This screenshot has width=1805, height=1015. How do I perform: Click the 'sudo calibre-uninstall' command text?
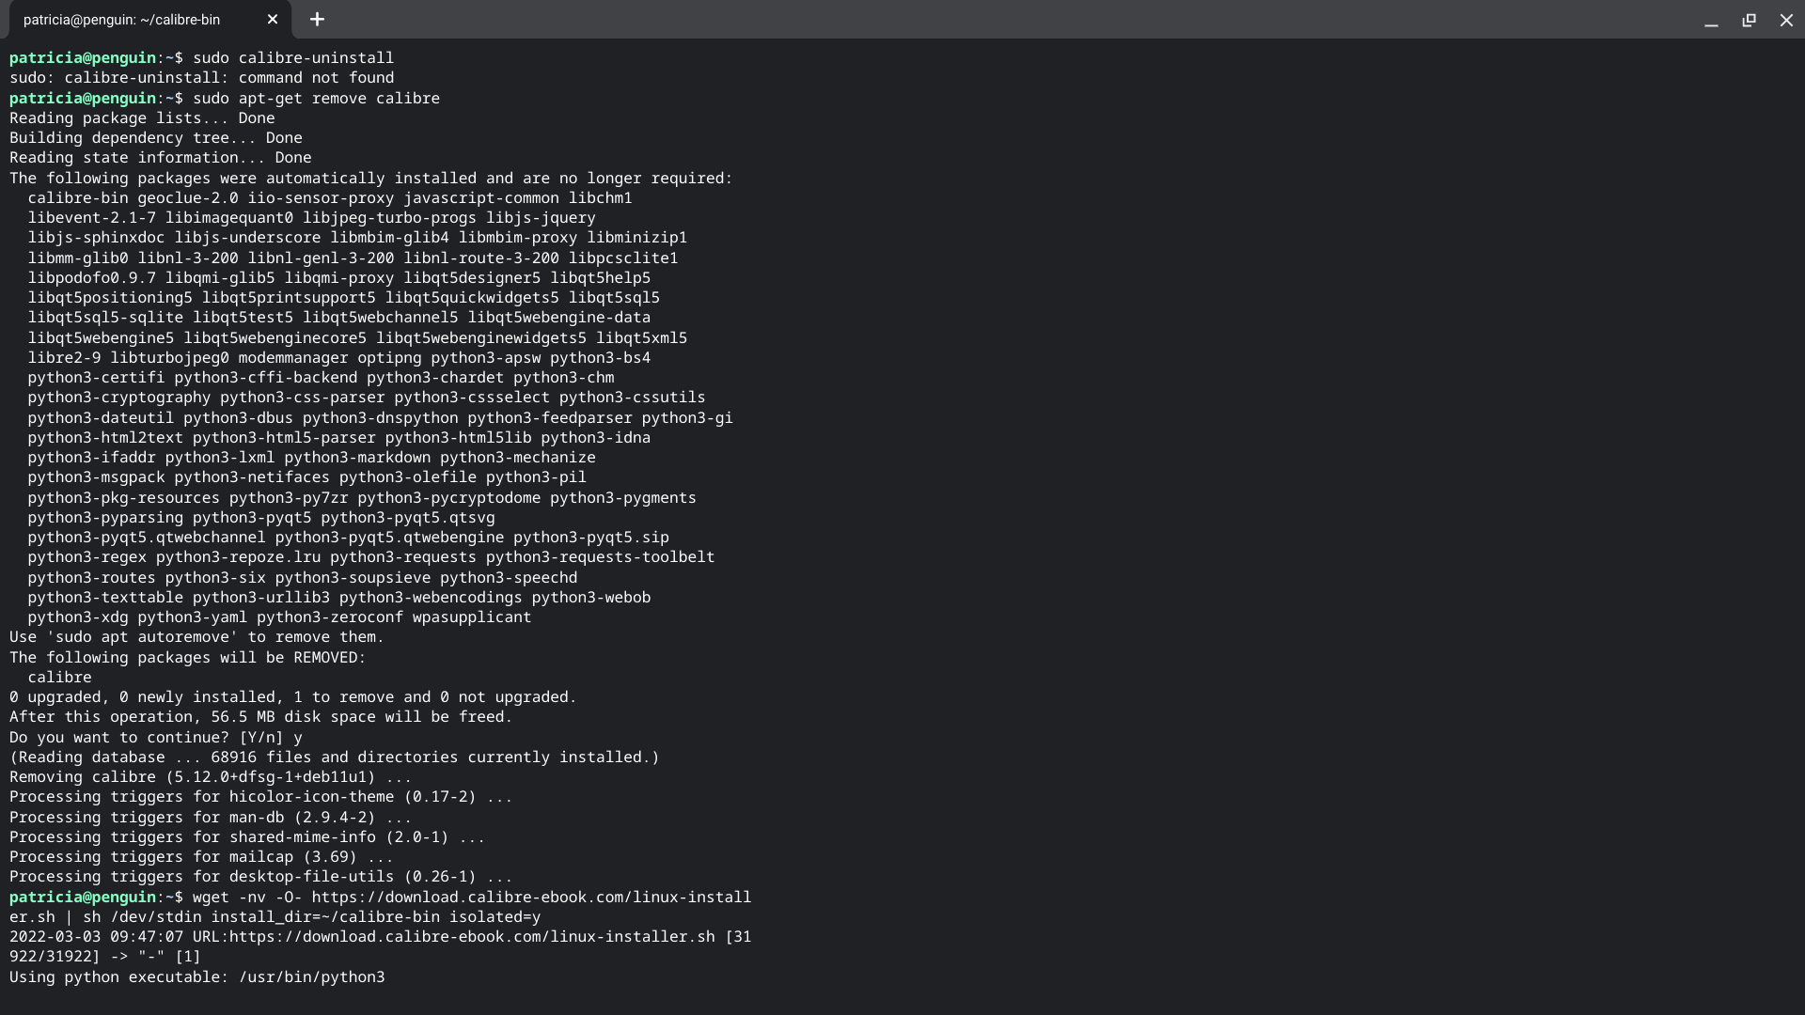pyautogui.click(x=293, y=58)
